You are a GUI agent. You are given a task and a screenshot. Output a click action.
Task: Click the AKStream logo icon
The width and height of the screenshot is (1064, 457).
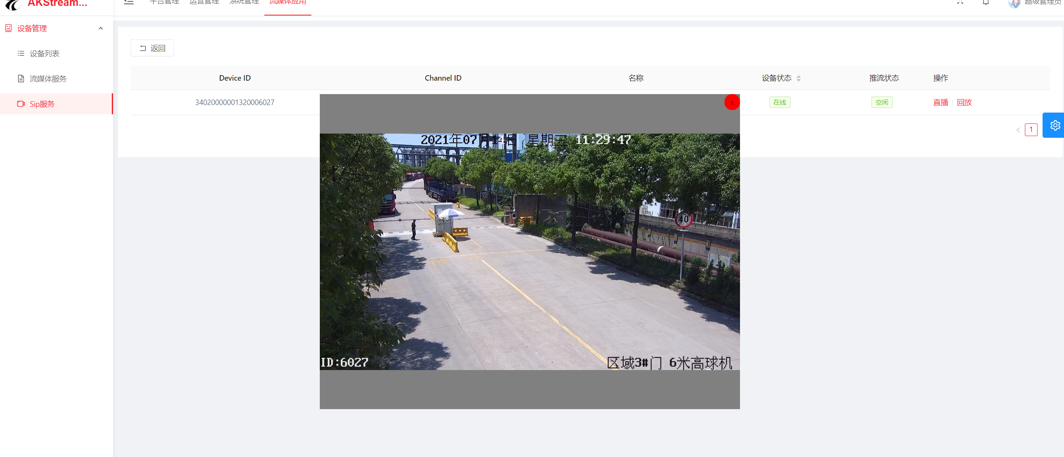click(x=13, y=4)
